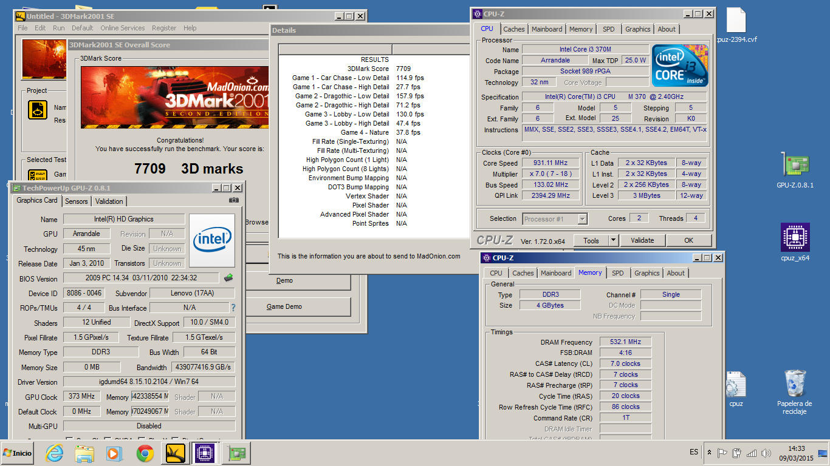Open the Online Services menu

point(123,28)
